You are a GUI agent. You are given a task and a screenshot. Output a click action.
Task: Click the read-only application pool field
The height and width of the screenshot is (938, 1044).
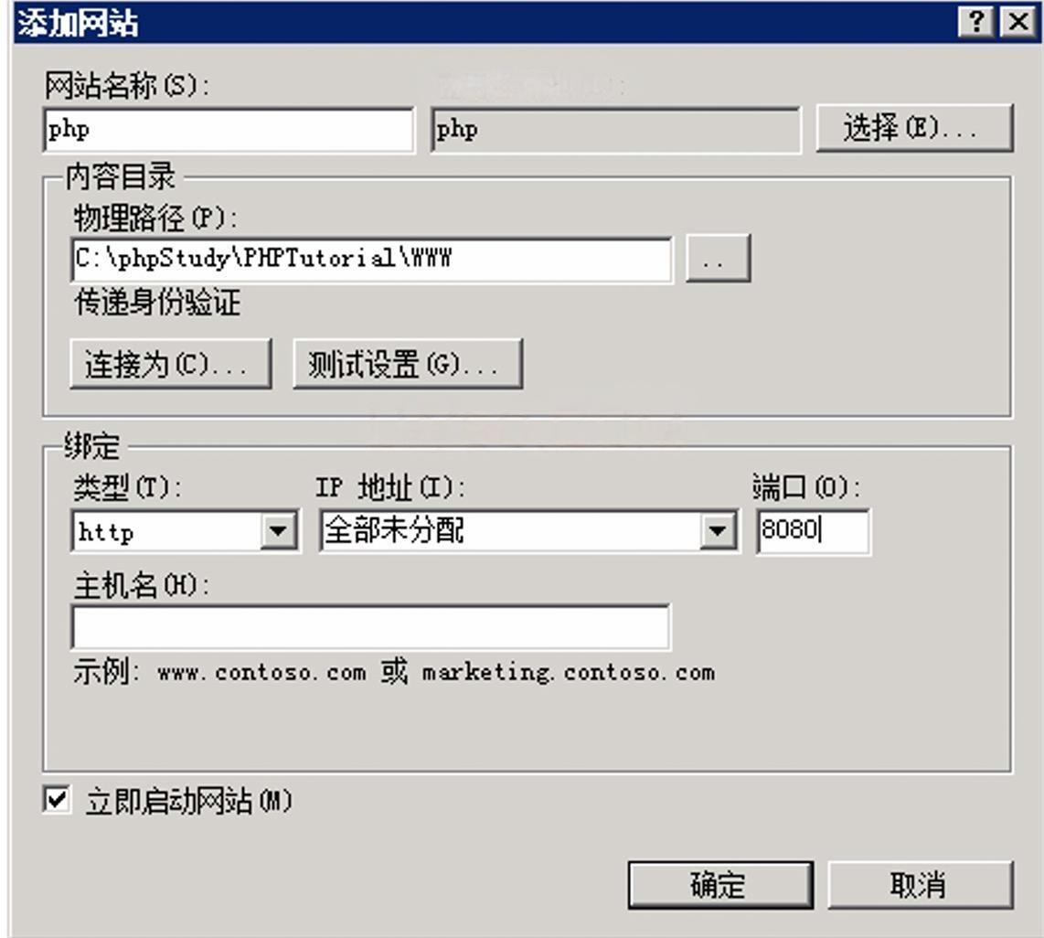pyautogui.click(x=615, y=130)
